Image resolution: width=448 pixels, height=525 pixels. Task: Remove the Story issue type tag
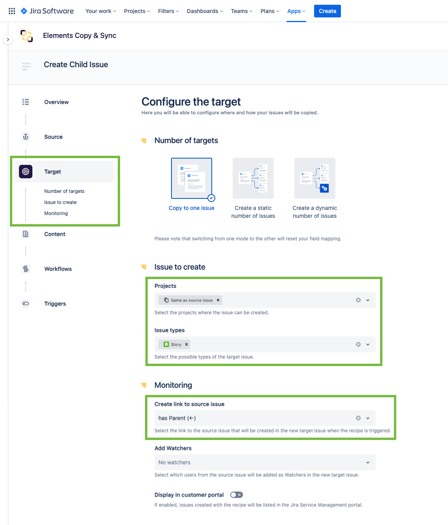point(186,344)
